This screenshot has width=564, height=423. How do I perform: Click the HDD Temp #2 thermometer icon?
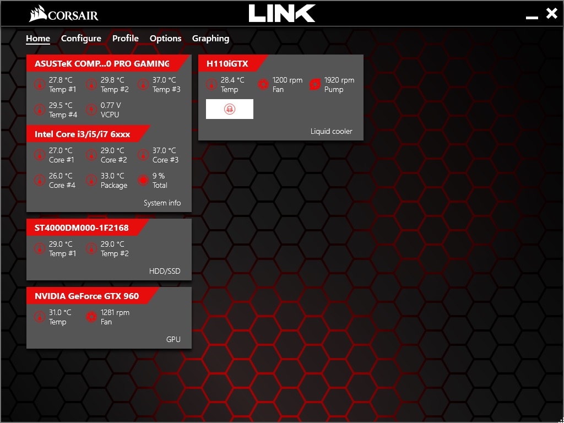91,248
